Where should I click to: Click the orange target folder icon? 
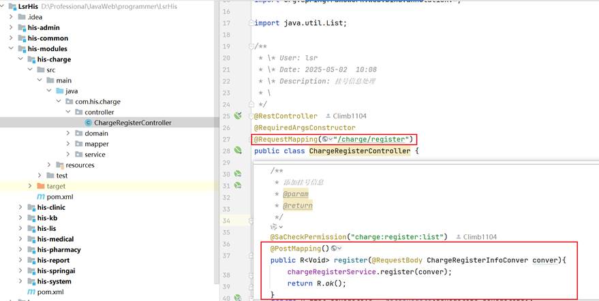coord(41,186)
